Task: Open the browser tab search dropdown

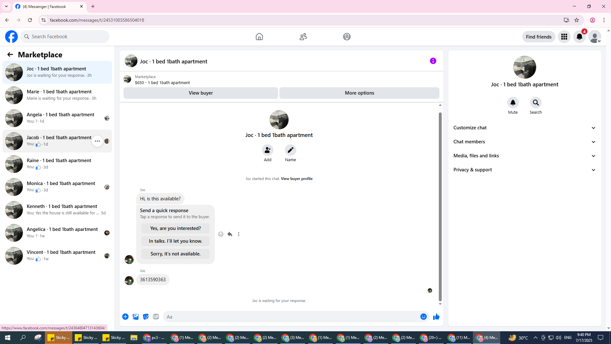Action: point(6,6)
